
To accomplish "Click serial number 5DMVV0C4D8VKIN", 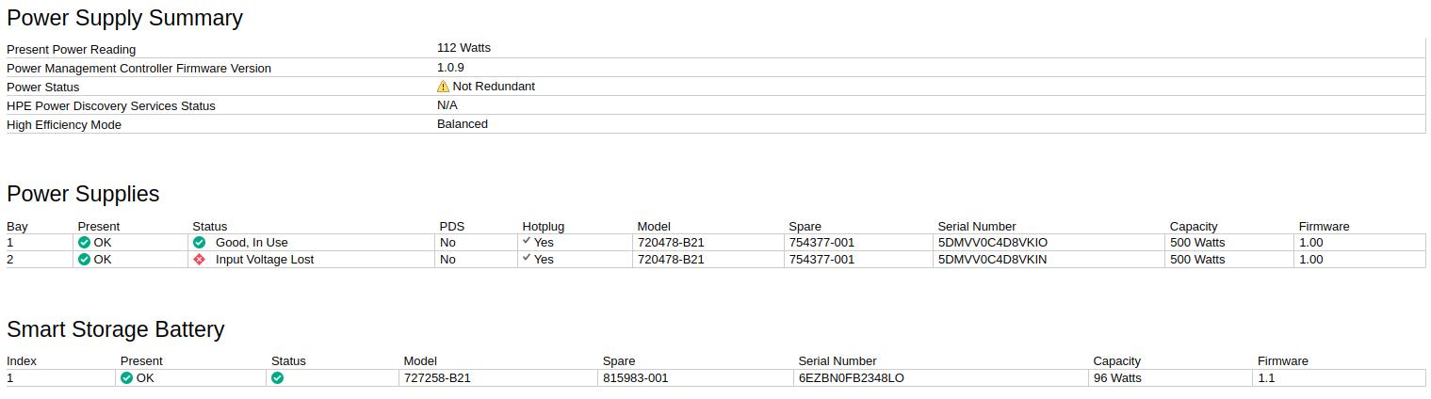I will (992, 260).
